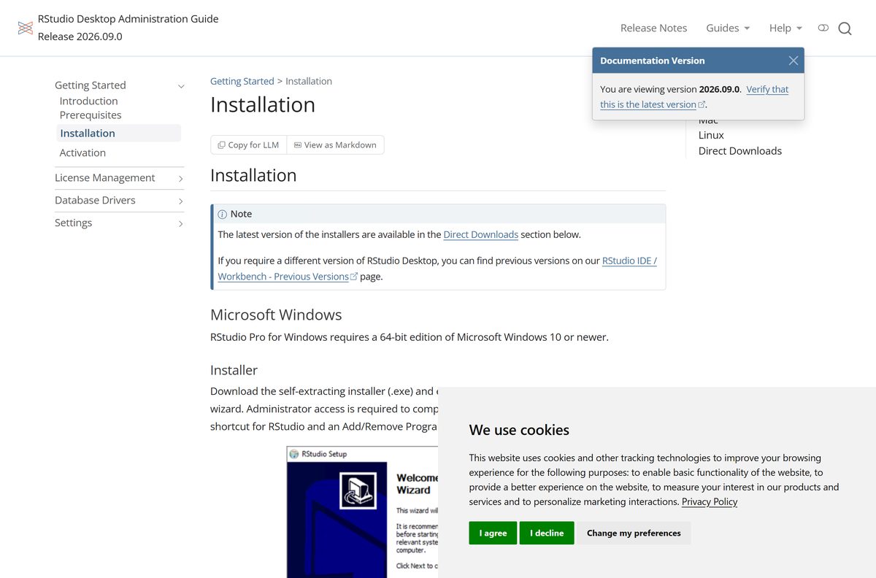Open Release Notes in navbar

653,28
